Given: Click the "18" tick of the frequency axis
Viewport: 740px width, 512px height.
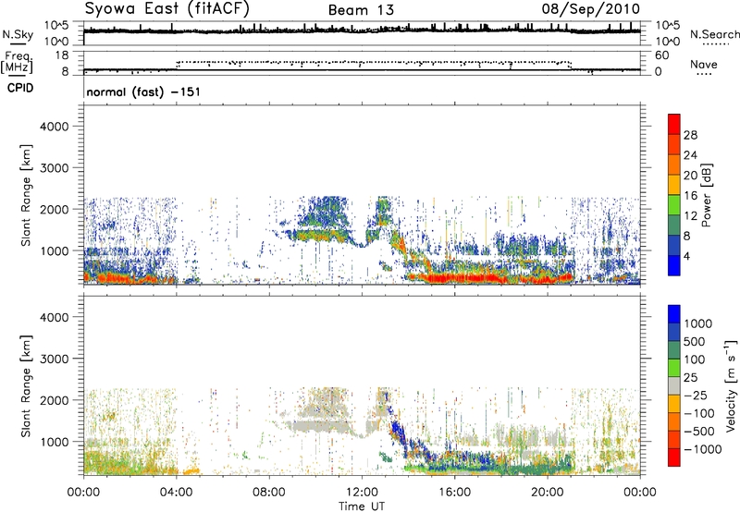Looking at the screenshot, I should pyautogui.click(x=61, y=55).
